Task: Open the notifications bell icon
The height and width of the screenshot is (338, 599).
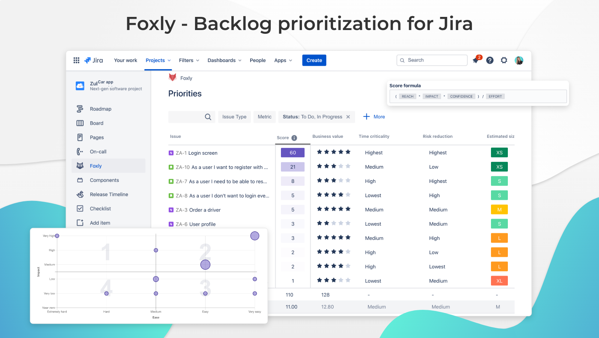Action: (x=476, y=60)
